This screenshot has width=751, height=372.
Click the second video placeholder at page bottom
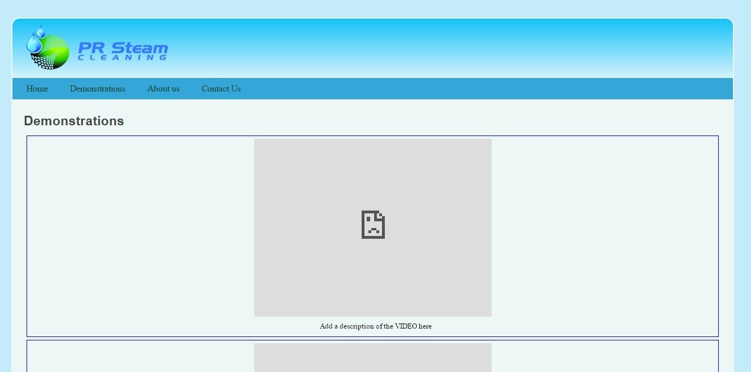pyautogui.click(x=373, y=357)
